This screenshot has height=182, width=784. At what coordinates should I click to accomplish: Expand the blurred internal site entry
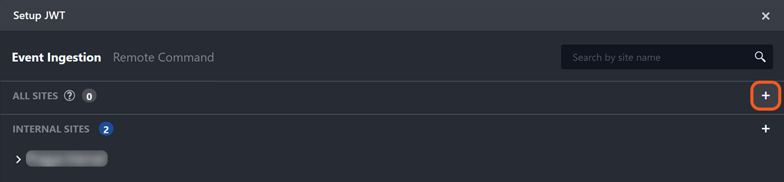point(18,159)
